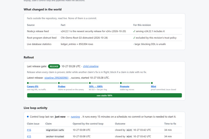The image size is (209, 139).
Task: Click the For this revision column header
Action: tap(142, 25)
